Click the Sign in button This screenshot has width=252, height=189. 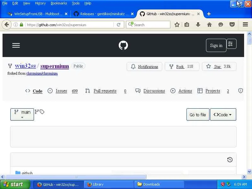216,45
